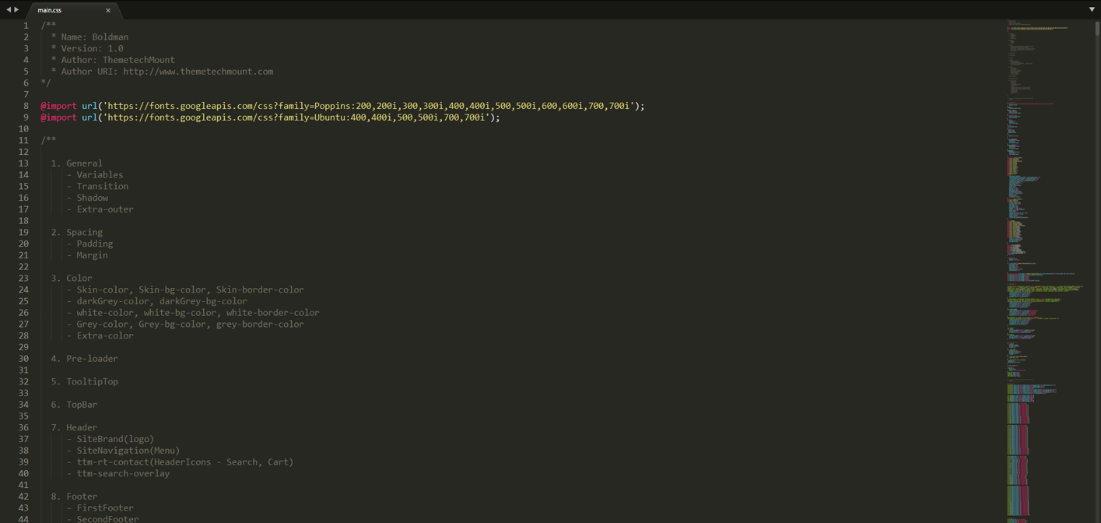Click the '4. Pre-loader' heading
The image size is (1101, 523).
tap(84, 359)
